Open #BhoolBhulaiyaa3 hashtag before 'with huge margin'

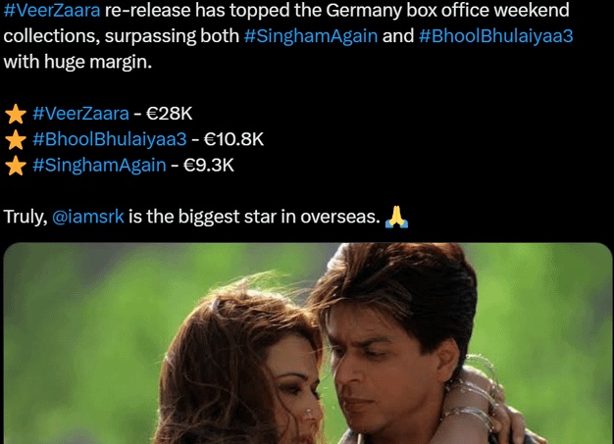[x=495, y=36]
